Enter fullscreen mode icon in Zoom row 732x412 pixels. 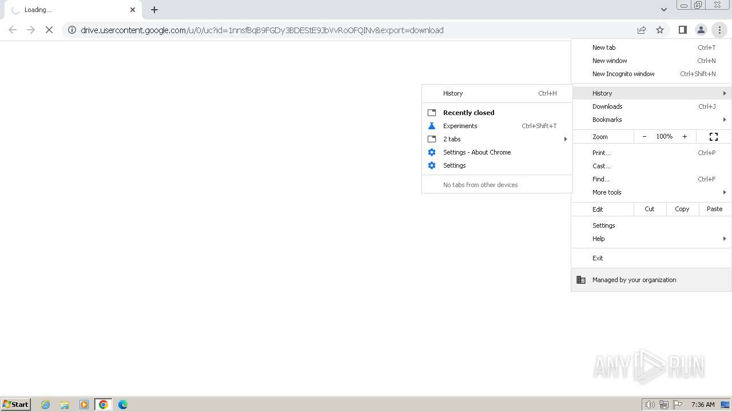pyautogui.click(x=714, y=136)
